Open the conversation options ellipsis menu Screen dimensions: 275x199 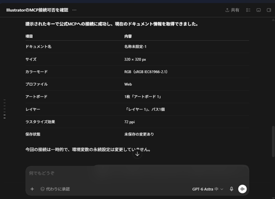click(74, 10)
